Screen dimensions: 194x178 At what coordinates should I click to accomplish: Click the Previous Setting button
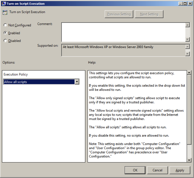coord(119,14)
